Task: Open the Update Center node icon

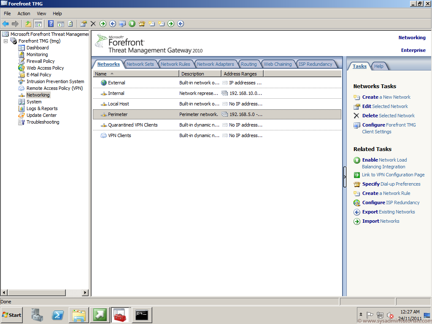Action: click(x=22, y=115)
